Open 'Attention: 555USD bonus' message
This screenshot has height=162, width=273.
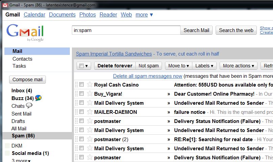(x=223, y=85)
